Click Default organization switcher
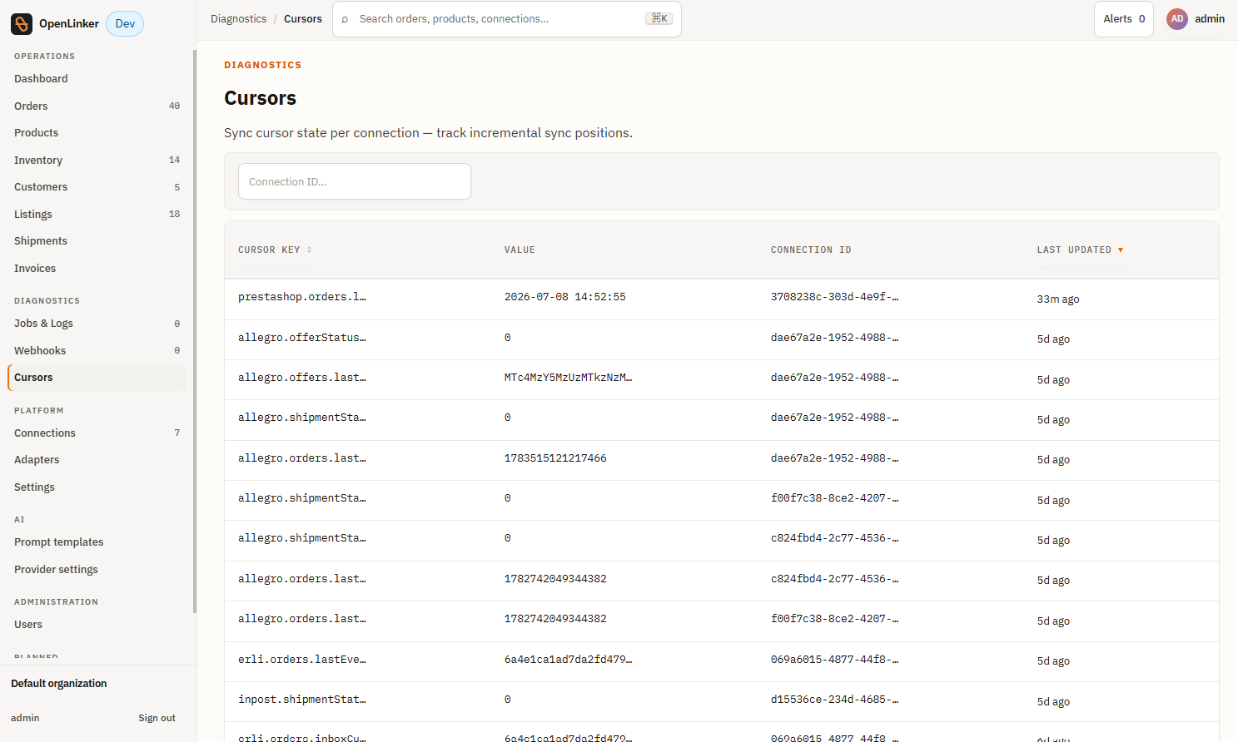Image resolution: width=1238 pixels, height=742 pixels. 59,684
